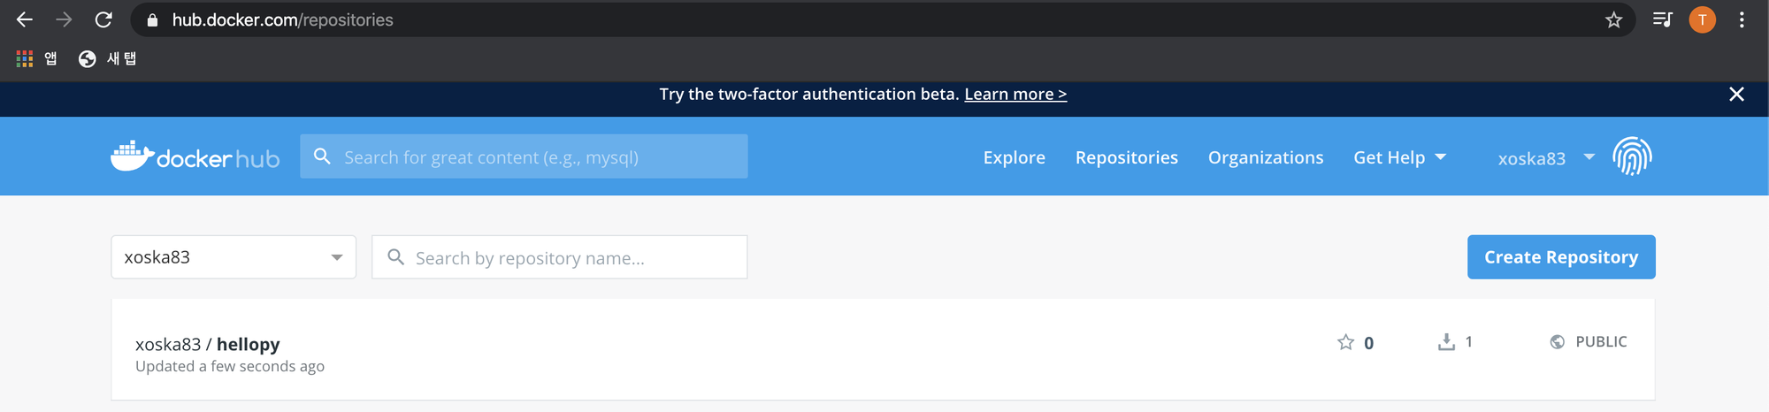Click the Search for great content field
1769x412 pixels.
pos(524,156)
